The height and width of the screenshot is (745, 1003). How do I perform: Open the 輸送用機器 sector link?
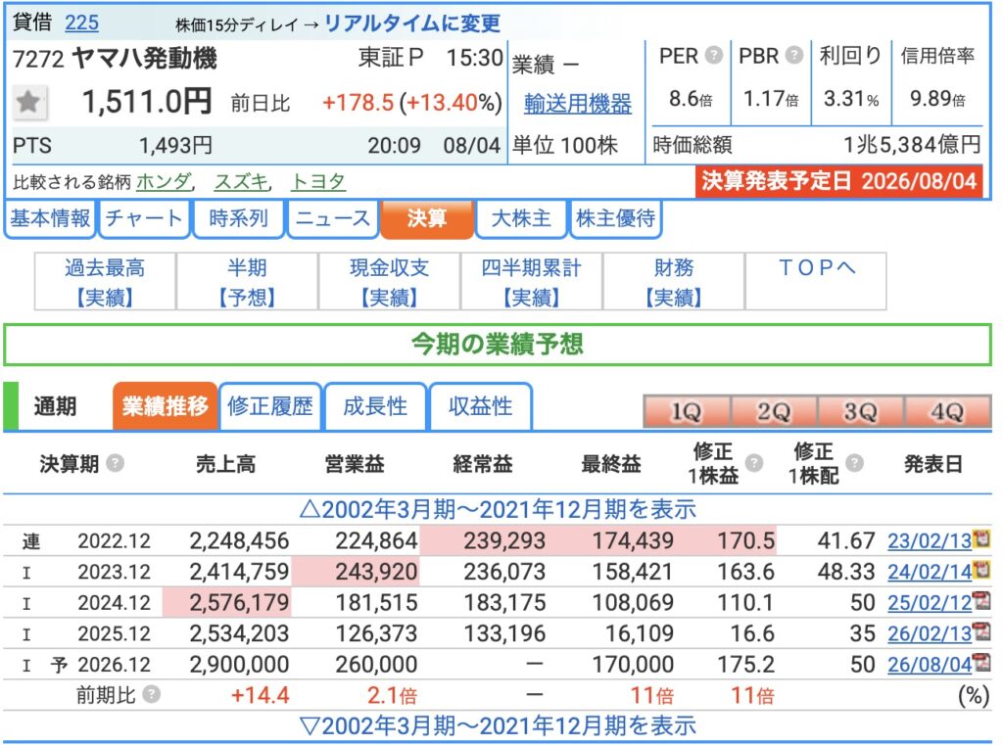(x=578, y=103)
